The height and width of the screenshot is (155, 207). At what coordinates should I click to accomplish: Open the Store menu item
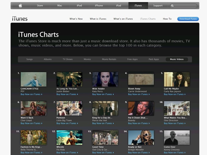40,5
